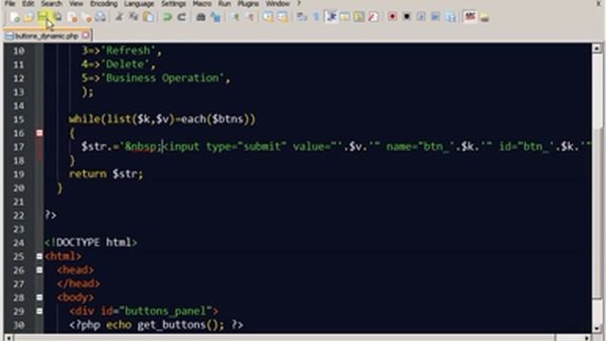
Task: Click the 'Refresh' string on line 10
Action: tap(127, 50)
